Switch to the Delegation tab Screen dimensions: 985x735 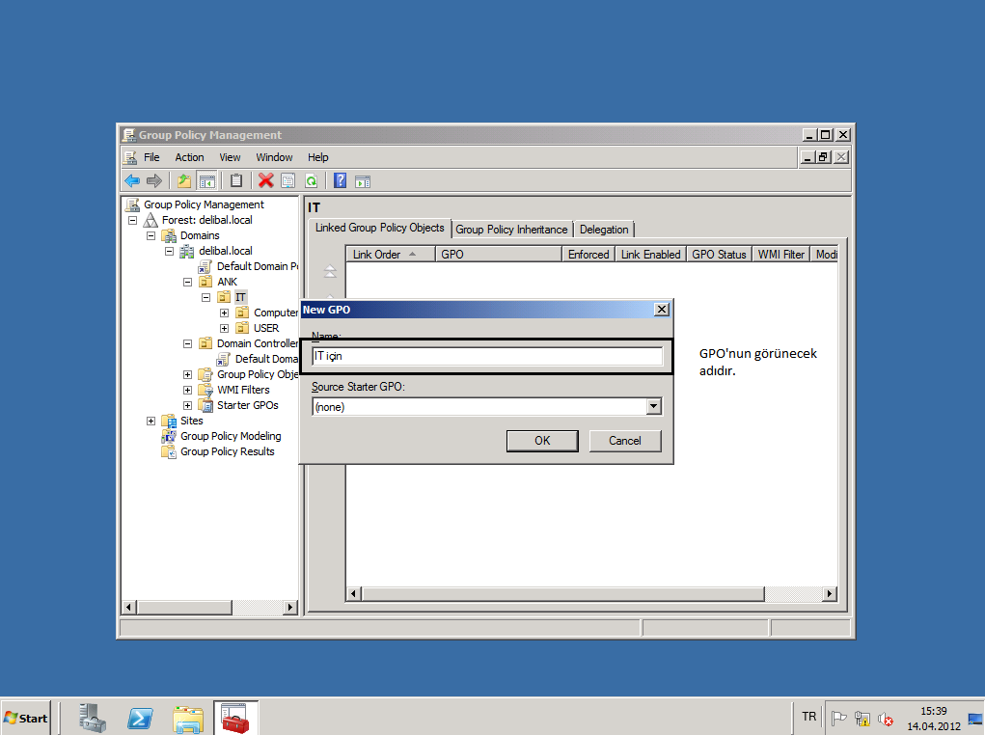604,230
